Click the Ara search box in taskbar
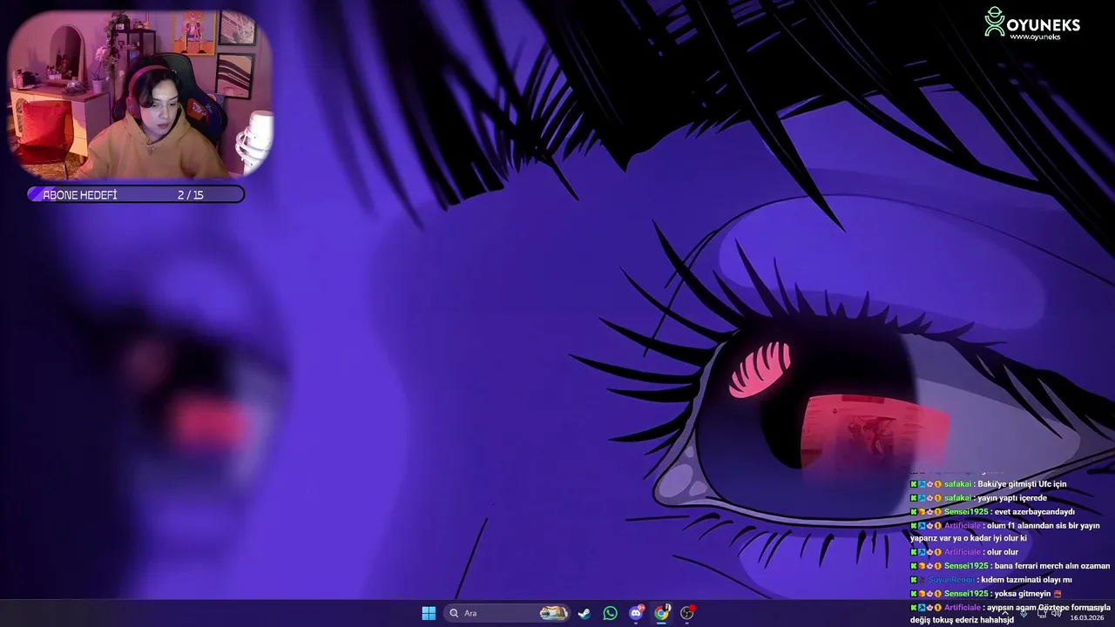 pos(507,613)
